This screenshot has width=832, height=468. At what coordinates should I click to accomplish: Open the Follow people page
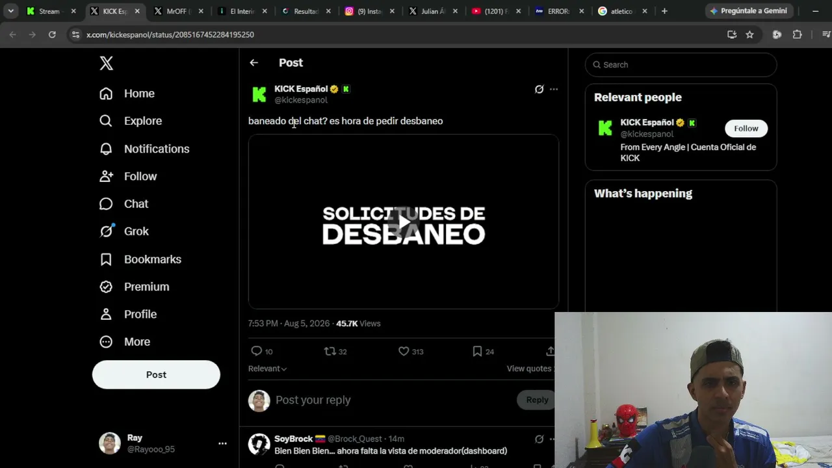tap(128, 176)
